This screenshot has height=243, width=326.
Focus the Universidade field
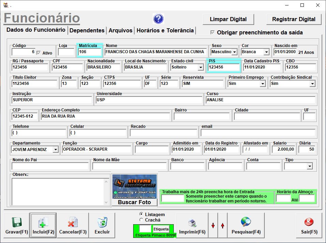point(149,100)
